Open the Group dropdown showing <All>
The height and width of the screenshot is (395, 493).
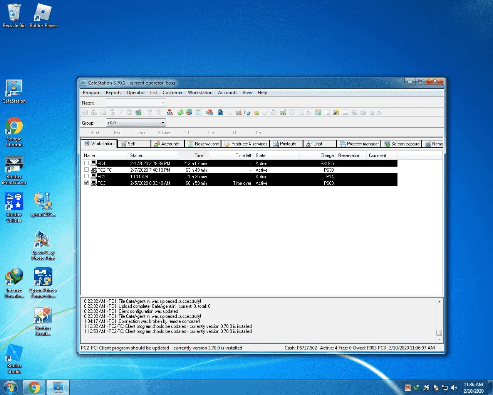click(x=136, y=123)
